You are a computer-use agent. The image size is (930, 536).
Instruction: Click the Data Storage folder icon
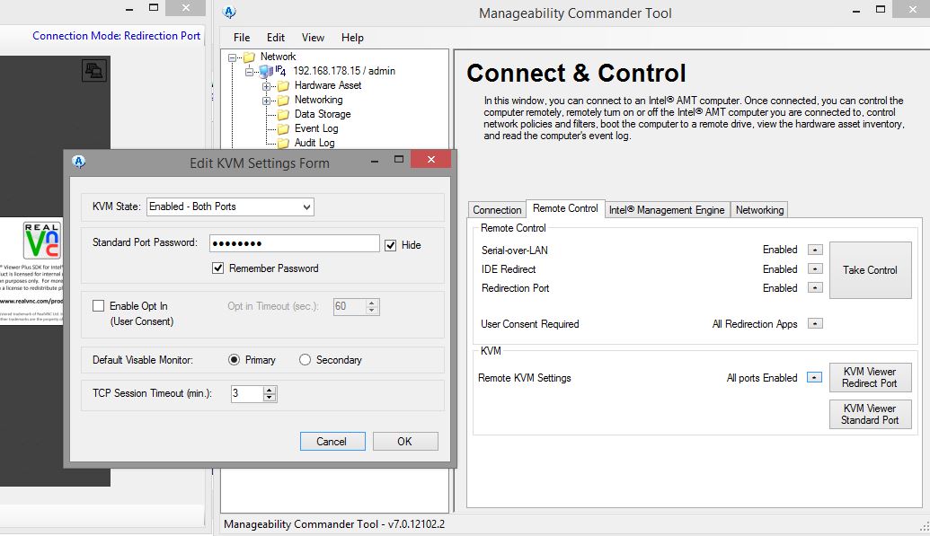pyautogui.click(x=284, y=114)
